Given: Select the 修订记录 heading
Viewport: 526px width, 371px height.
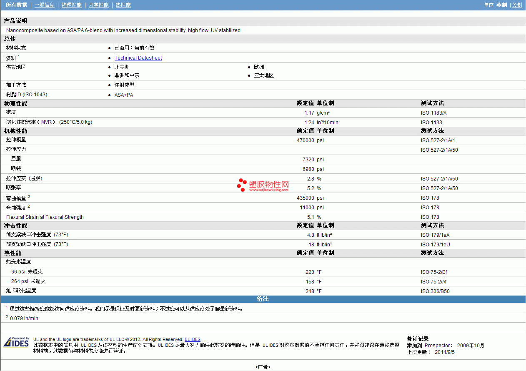Looking at the screenshot, I should (418, 339).
